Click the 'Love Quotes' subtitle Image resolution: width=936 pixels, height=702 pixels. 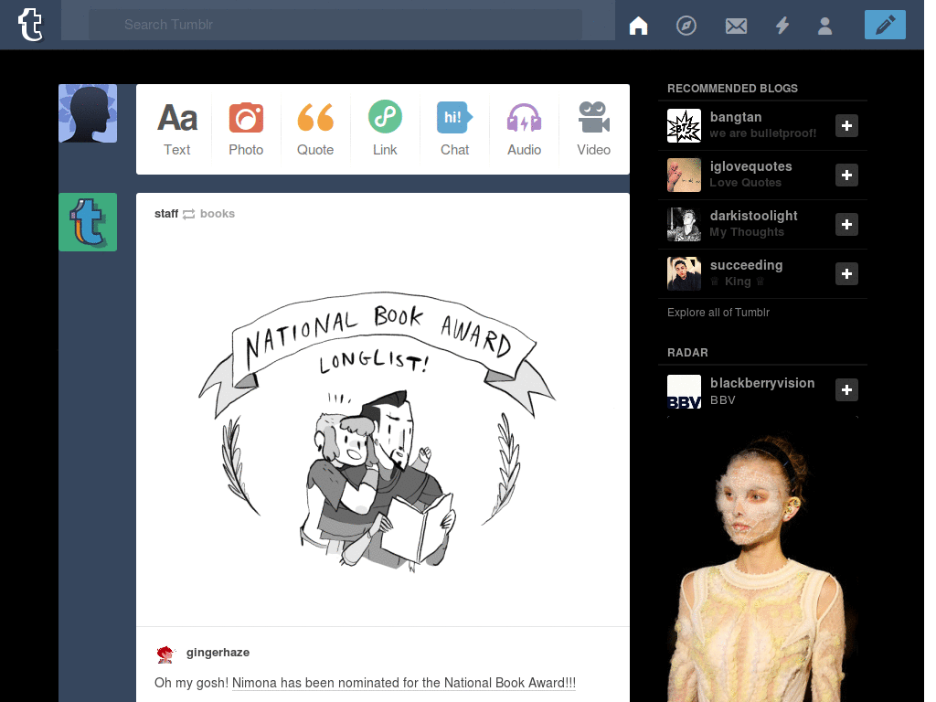(746, 183)
